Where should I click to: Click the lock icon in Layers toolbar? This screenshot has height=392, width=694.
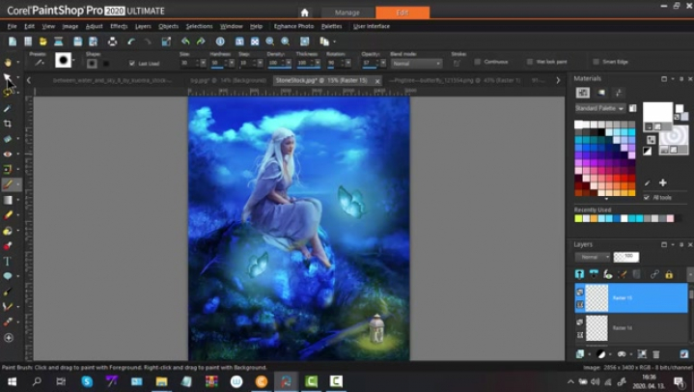click(669, 274)
